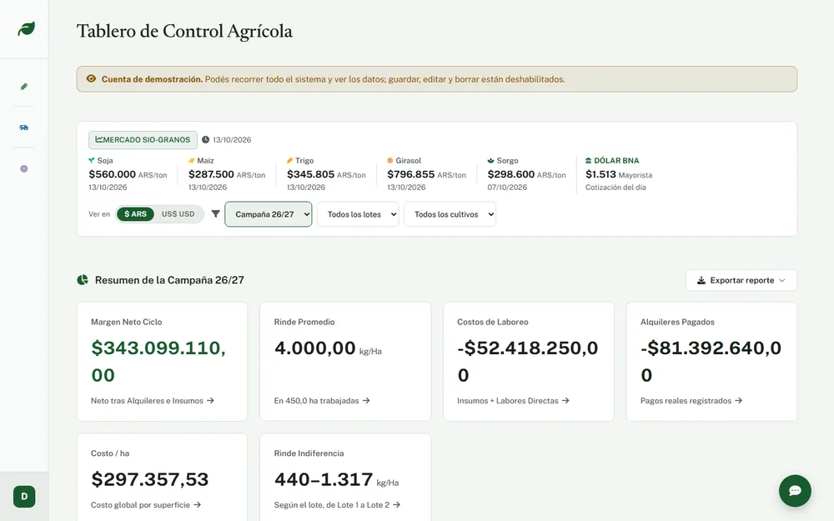Click Sorgo price $298.600
Screen dimensions: 834x521
click(x=511, y=174)
